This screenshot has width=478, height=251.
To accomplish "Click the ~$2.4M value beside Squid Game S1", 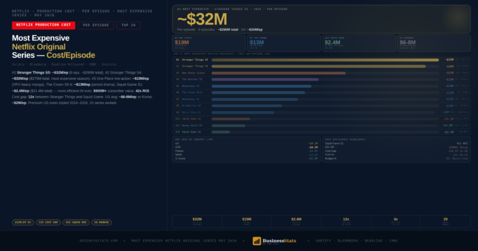I will tap(449, 132).
